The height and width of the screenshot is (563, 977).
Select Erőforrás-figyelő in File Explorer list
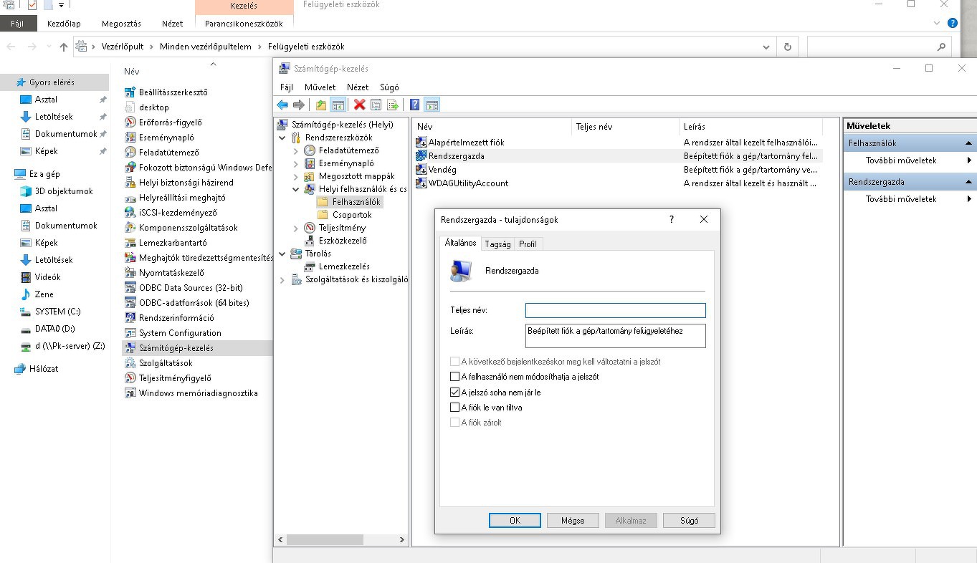[x=171, y=122]
